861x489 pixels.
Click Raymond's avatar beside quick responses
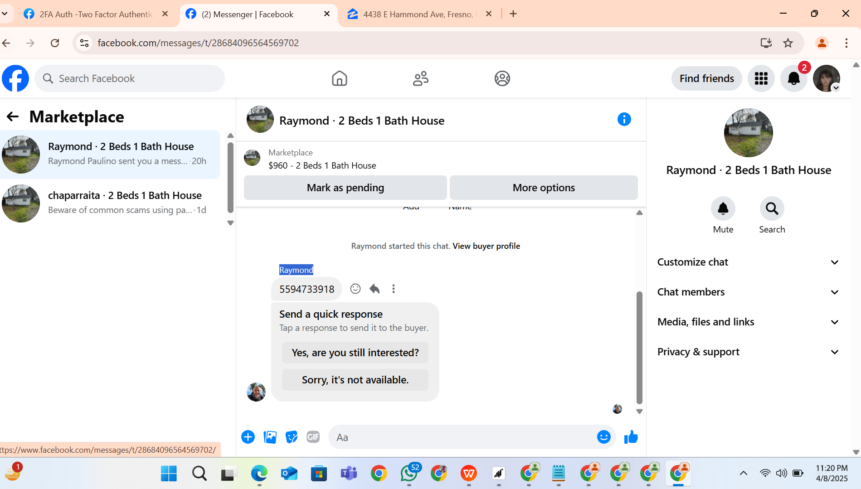pyautogui.click(x=256, y=392)
